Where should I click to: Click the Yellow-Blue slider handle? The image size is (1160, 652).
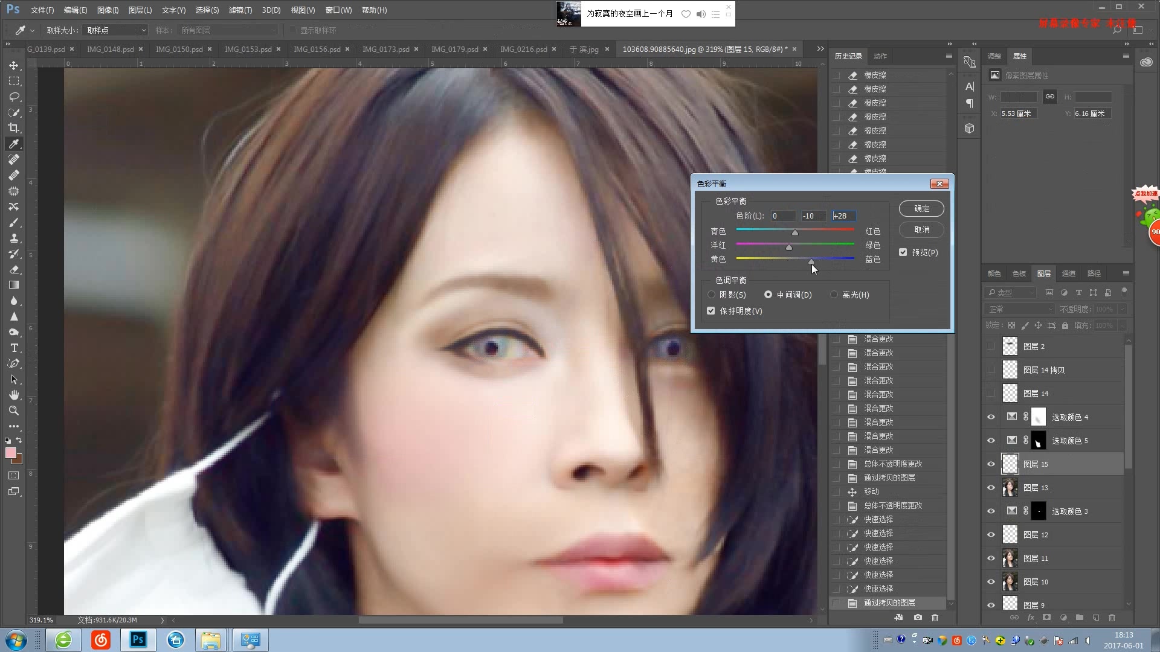pos(811,261)
